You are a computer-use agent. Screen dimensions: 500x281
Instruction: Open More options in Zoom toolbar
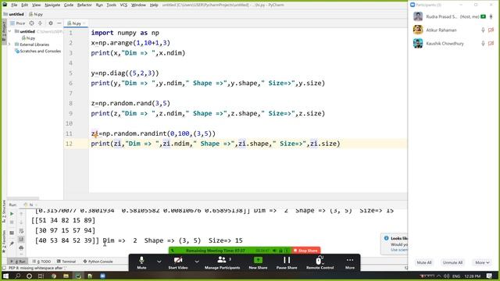pyautogui.click(x=350, y=262)
